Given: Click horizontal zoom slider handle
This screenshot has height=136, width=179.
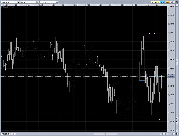Looking at the screenshot, I should click(x=168, y=134).
